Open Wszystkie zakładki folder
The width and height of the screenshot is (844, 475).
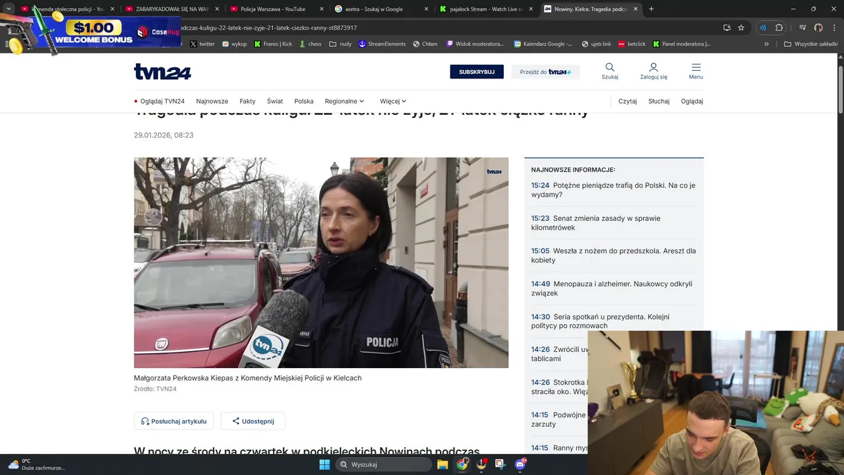pos(810,44)
